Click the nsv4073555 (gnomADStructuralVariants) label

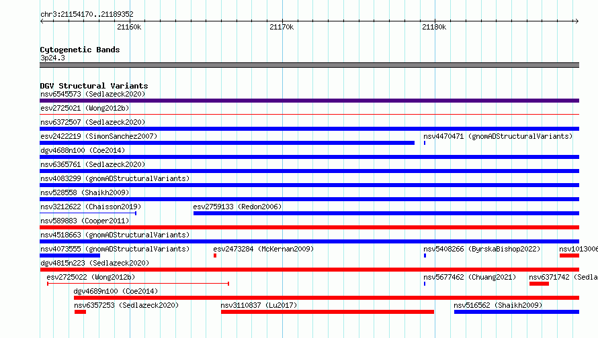tap(115, 249)
